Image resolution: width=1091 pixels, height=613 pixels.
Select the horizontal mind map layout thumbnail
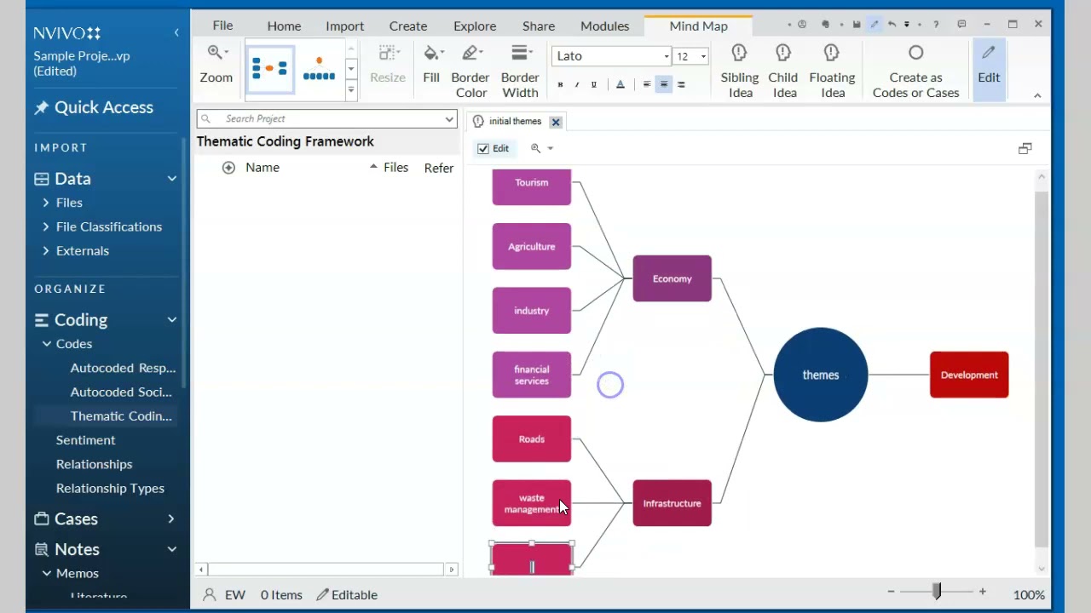(270, 69)
